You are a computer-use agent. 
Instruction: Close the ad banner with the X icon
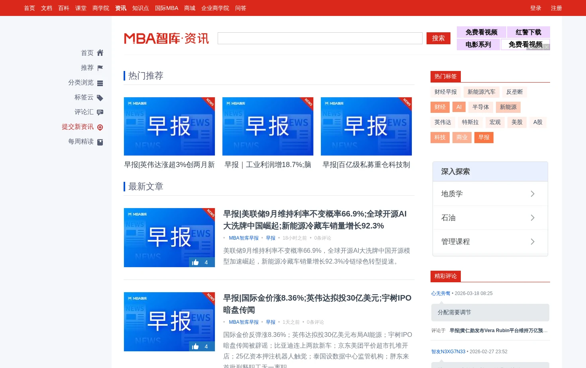[547, 47]
